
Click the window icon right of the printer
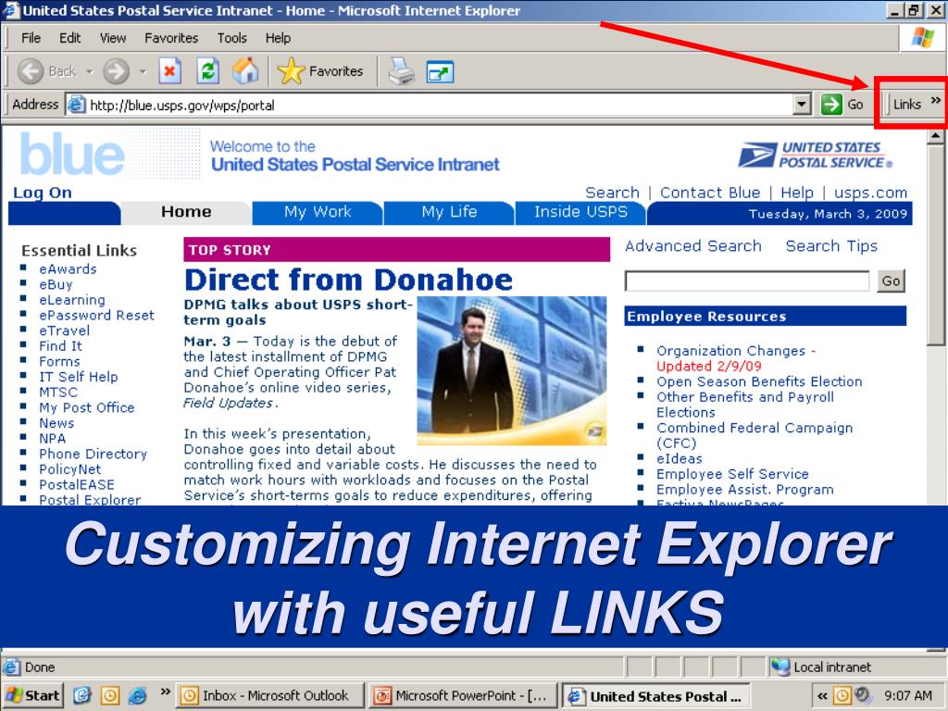point(440,72)
